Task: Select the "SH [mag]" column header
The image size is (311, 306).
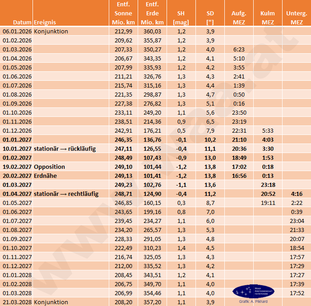Action: pos(181,18)
